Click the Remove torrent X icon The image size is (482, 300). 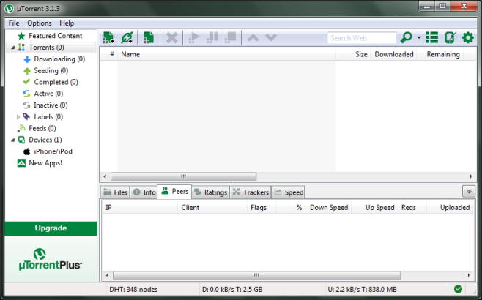(172, 38)
